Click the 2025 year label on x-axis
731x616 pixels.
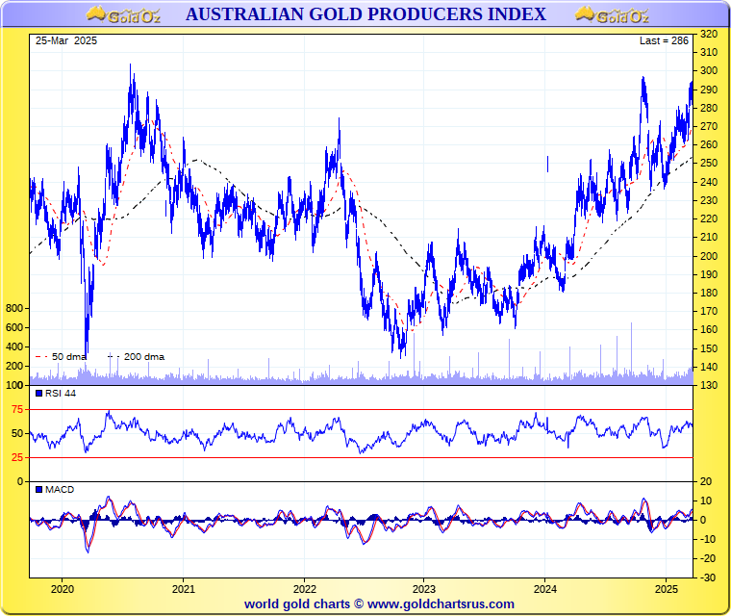(667, 589)
